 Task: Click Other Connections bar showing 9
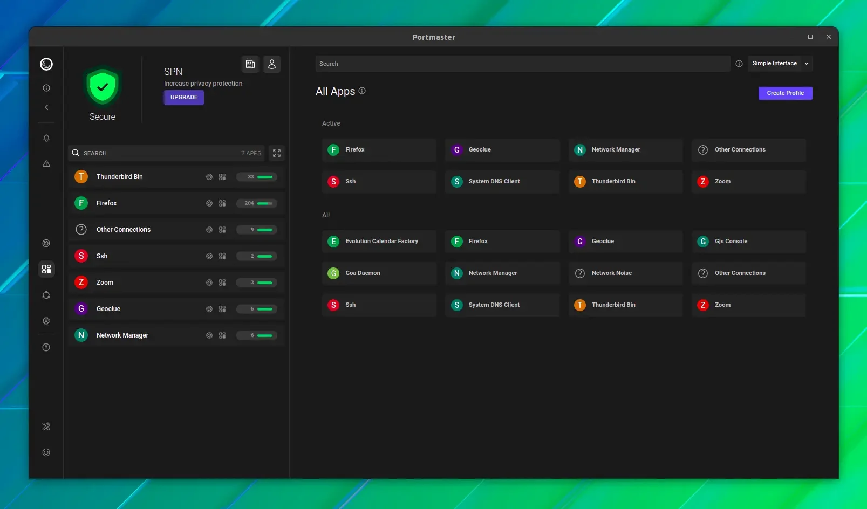[257, 230]
